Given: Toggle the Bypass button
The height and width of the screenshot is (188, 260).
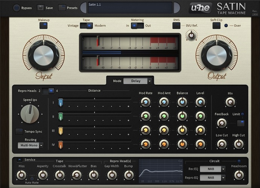Looking at the screenshot, I should 17,8.
